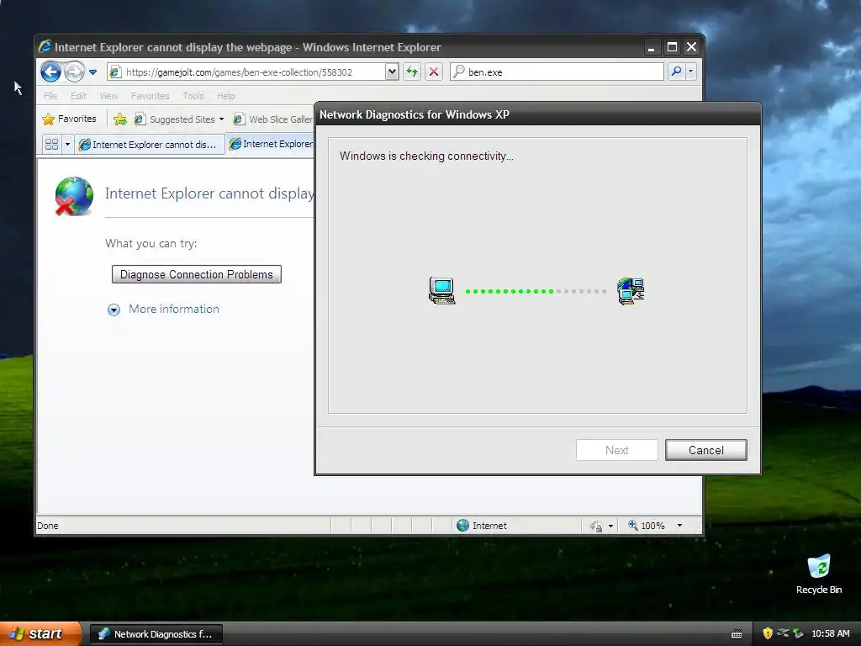This screenshot has width=861, height=646.
Task: Click the 100% zoom level button
Action: coord(647,526)
